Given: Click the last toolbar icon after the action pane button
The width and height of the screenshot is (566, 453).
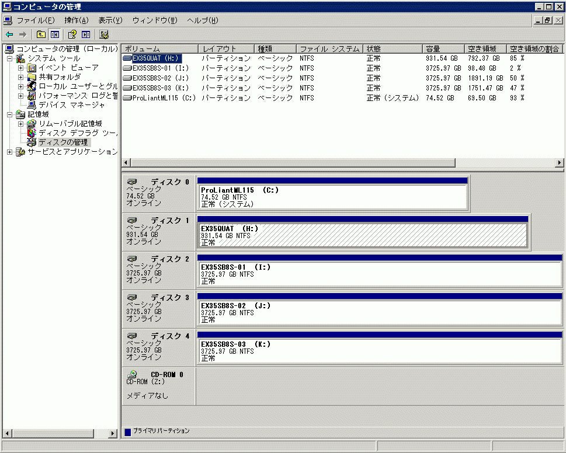Looking at the screenshot, I should coord(104,34).
